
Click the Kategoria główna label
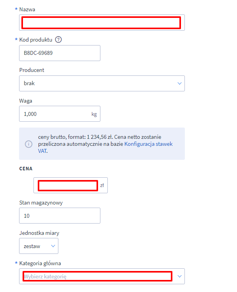[x=40, y=264]
